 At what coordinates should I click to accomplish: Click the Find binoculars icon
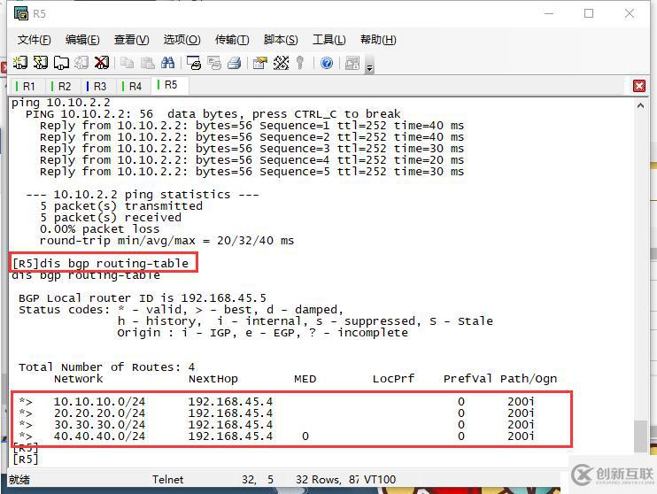tap(167, 63)
